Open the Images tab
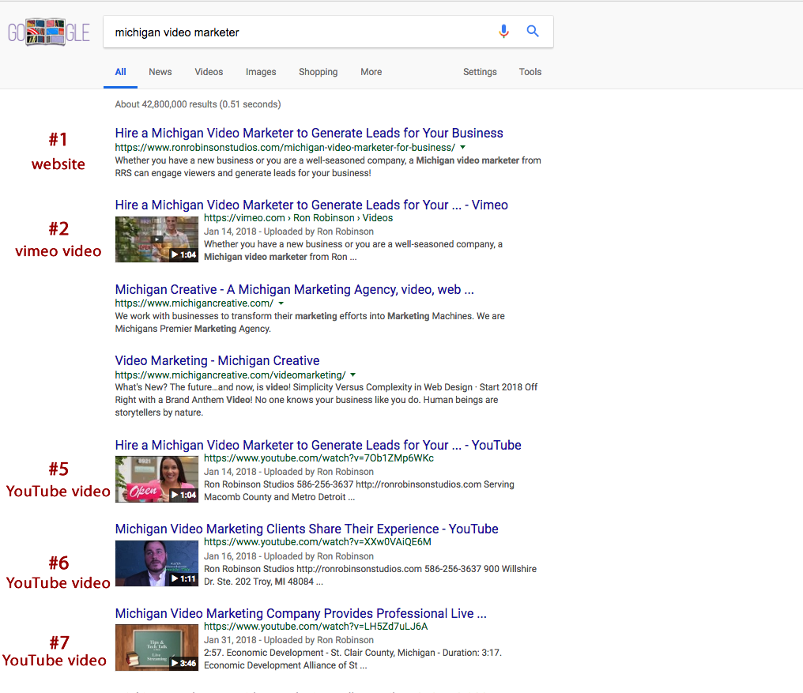 click(261, 72)
